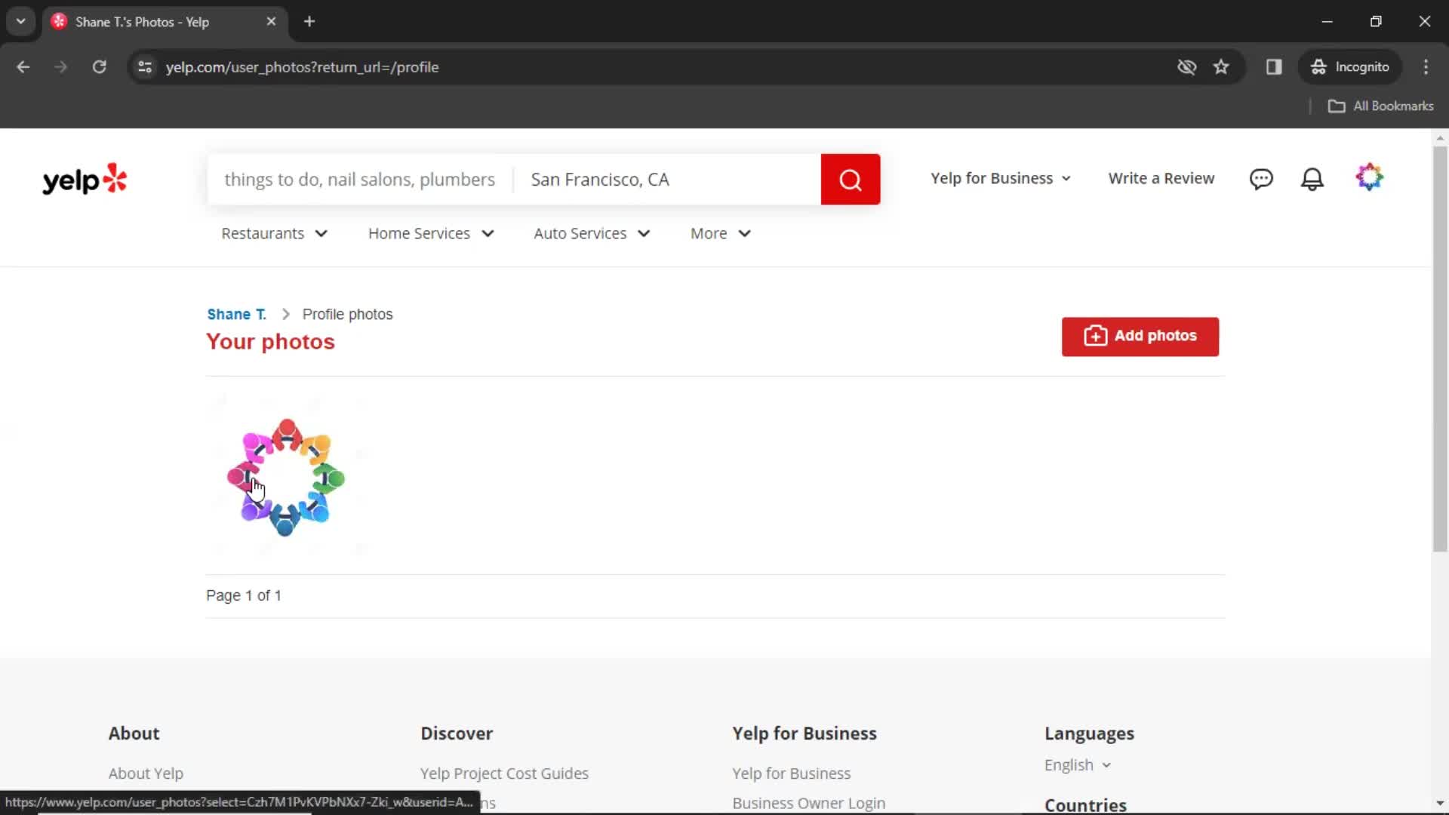Focus the search keywords input field

point(360,180)
